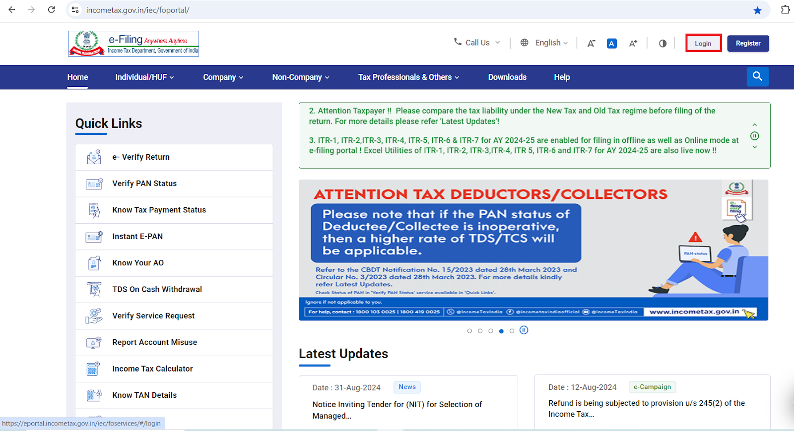This screenshot has height=431, width=794.
Task: Open the English language dropdown
Action: pyautogui.click(x=551, y=43)
